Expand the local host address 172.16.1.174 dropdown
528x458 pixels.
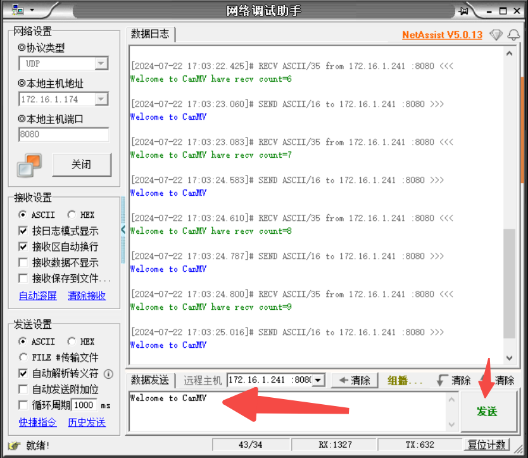[101, 99]
